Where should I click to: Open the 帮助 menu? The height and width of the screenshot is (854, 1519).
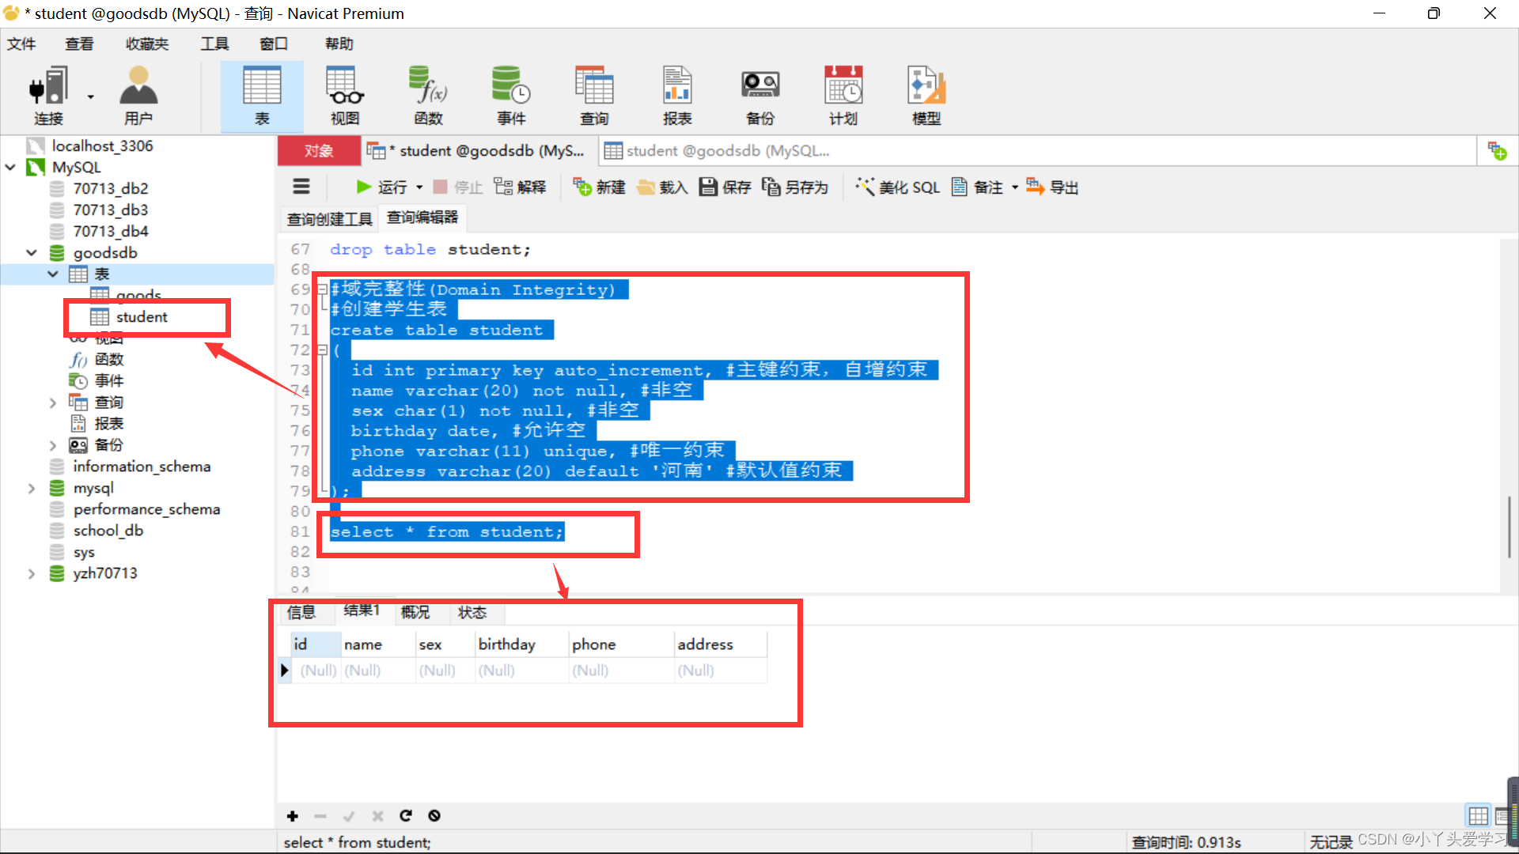339,44
